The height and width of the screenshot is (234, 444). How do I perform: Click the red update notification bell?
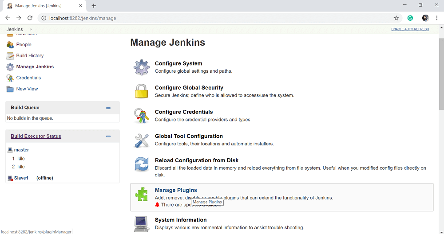(158, 205)
